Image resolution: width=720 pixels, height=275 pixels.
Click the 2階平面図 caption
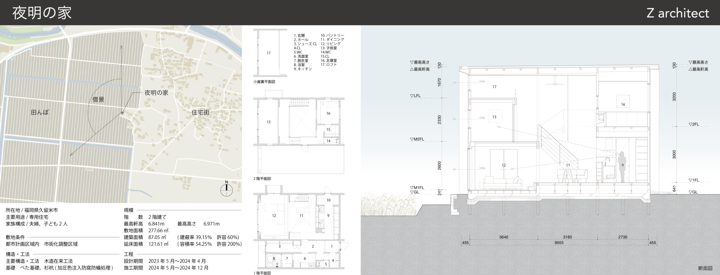262,179
